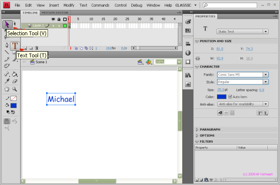Open the Debug menu

(136, 5)
